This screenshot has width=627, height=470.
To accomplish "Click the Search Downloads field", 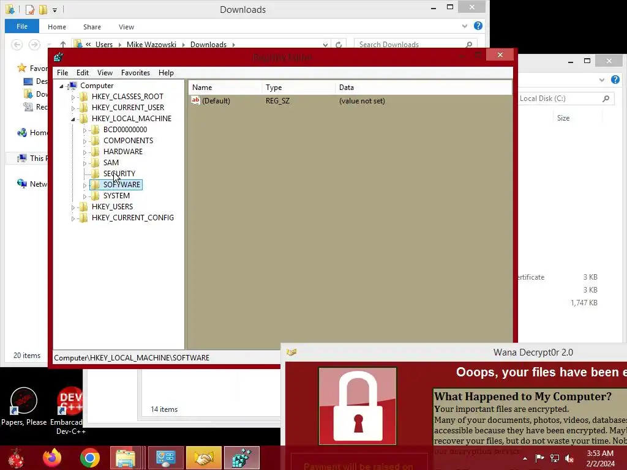I will 416,44.
